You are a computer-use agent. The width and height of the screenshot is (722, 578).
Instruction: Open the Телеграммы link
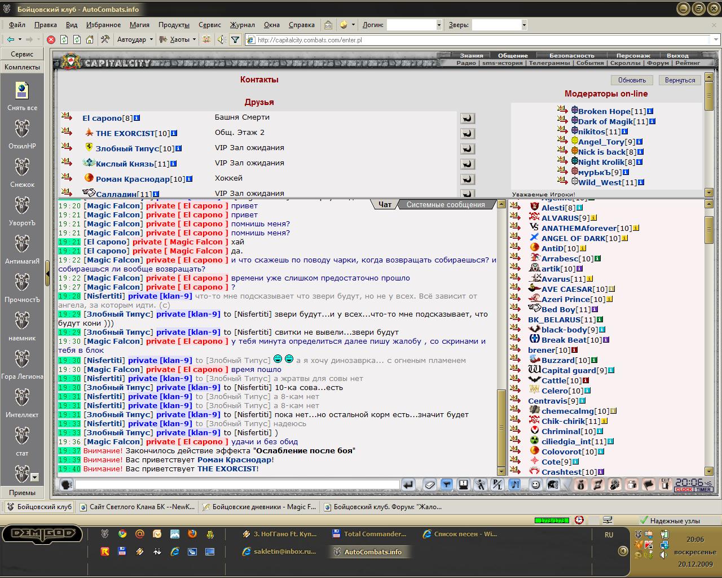point(549,63)
